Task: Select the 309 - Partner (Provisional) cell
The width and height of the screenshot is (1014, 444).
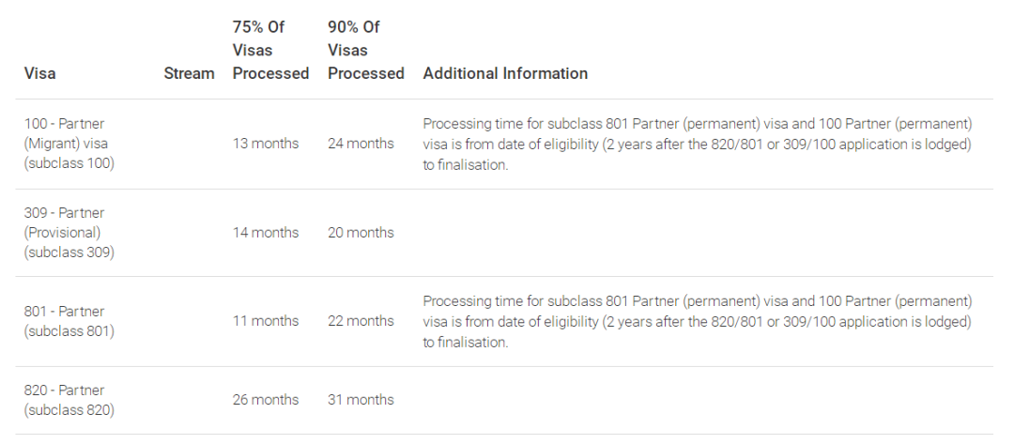Action: pos(69,233)
